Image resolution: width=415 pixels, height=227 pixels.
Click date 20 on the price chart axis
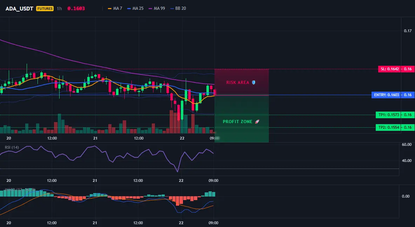click(x=9, y=138)
